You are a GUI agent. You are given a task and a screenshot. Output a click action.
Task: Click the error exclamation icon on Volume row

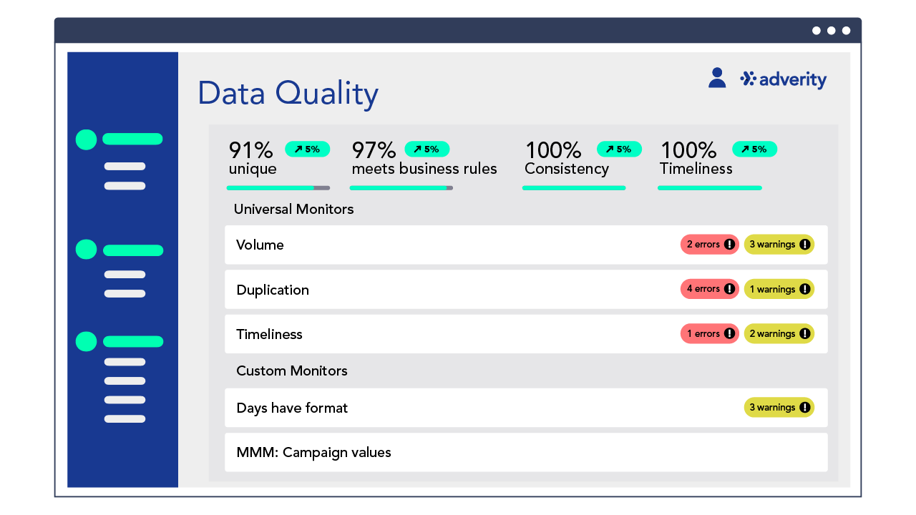pos(728,244)
